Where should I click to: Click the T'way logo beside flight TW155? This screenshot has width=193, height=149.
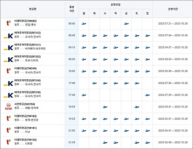coord(8,142)
